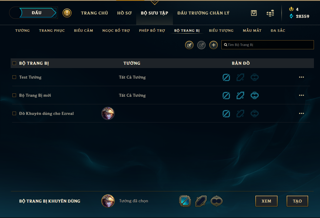Switch to the Trang Phục tab
The width and height of the screenshot is (320, 218).
pos(52,31)
